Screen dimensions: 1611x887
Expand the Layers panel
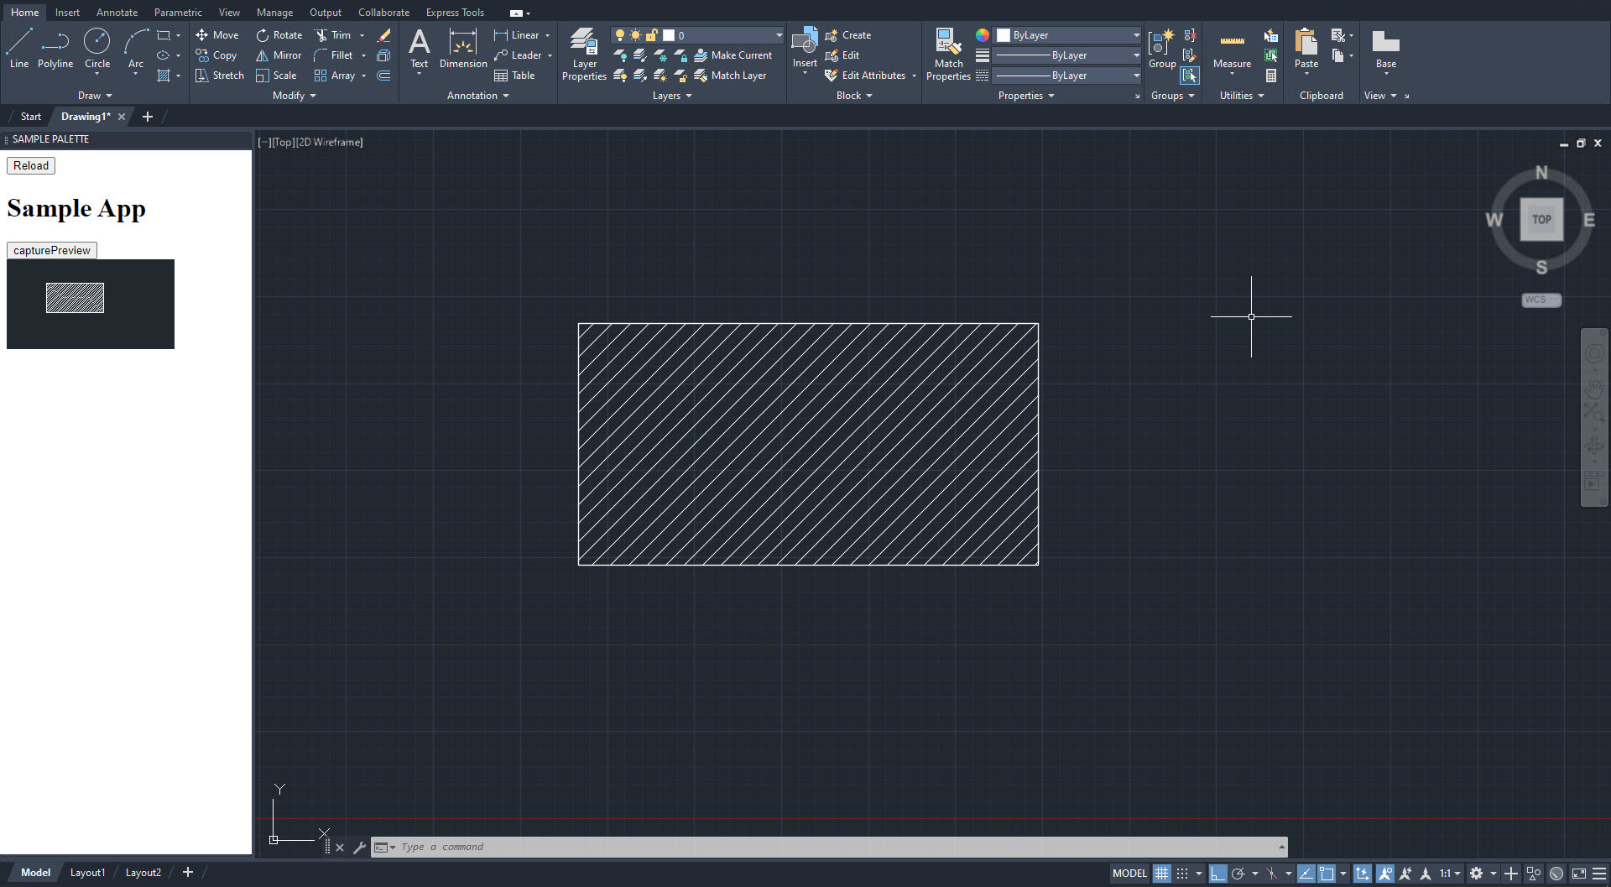[x=672, y=96]
